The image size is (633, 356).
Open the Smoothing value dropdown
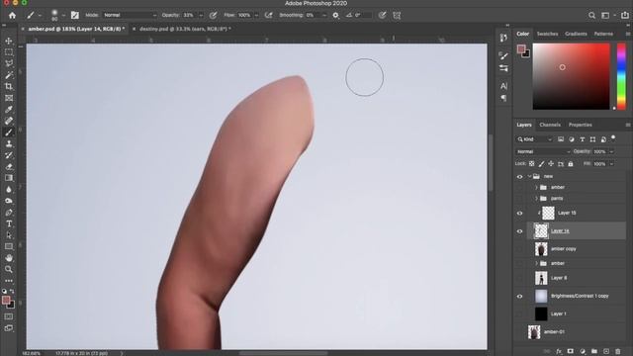click(x=323, y=16)
